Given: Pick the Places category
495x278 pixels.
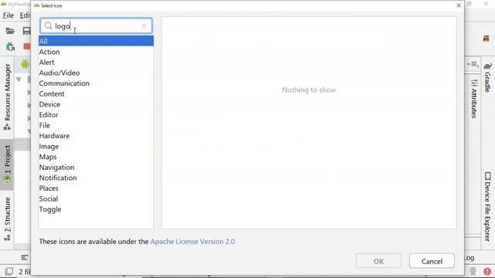Looking at the screenshot, I should 96,188.
